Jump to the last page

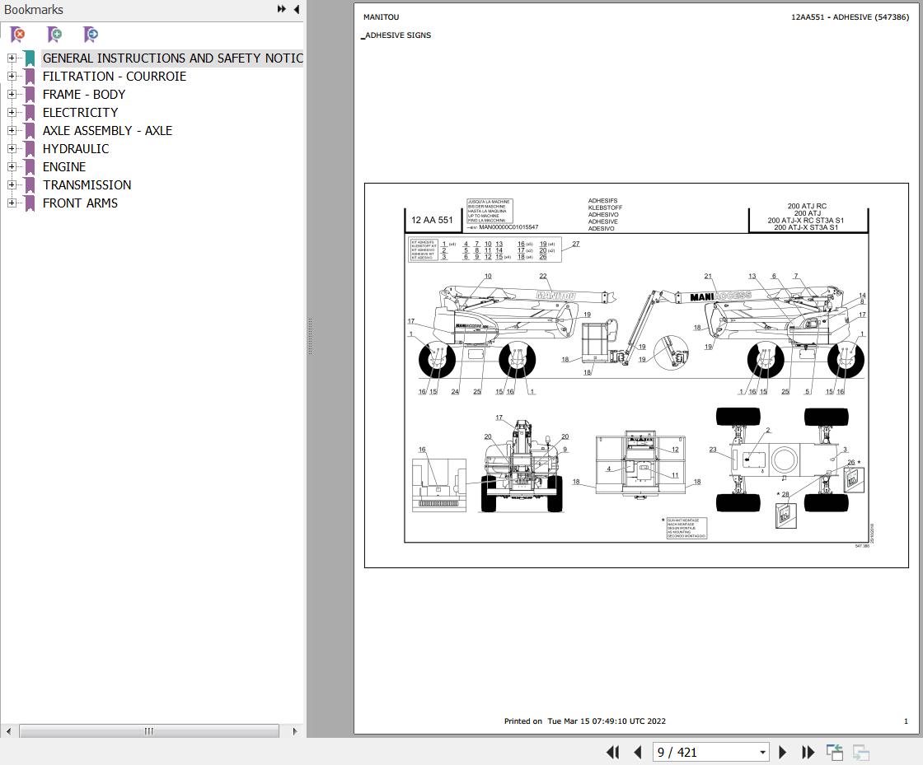(x=808, y=752)
